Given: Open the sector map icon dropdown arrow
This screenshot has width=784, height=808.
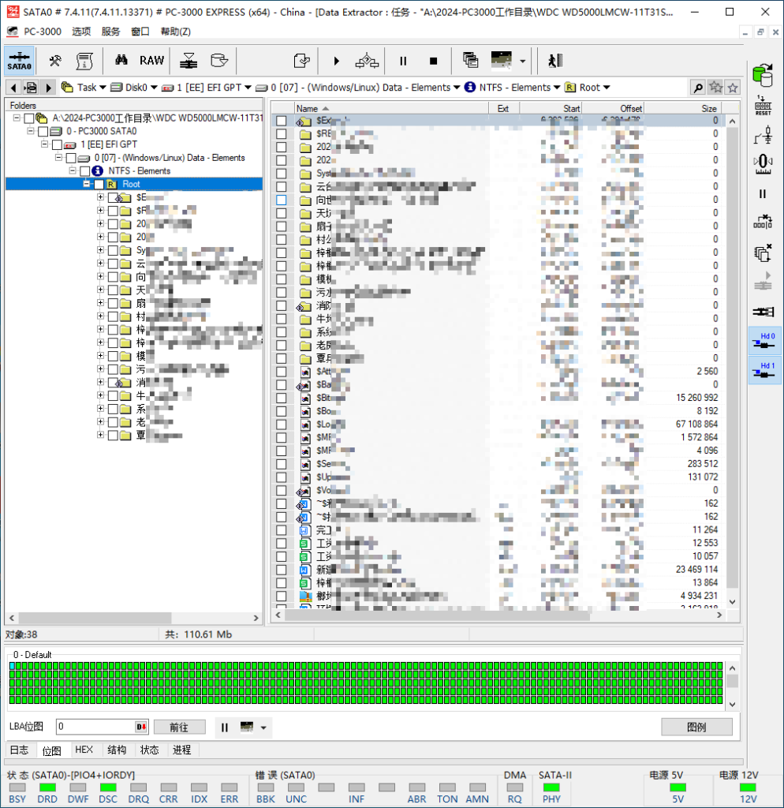Looking at the screenshot, I should (x=522, y=61).
